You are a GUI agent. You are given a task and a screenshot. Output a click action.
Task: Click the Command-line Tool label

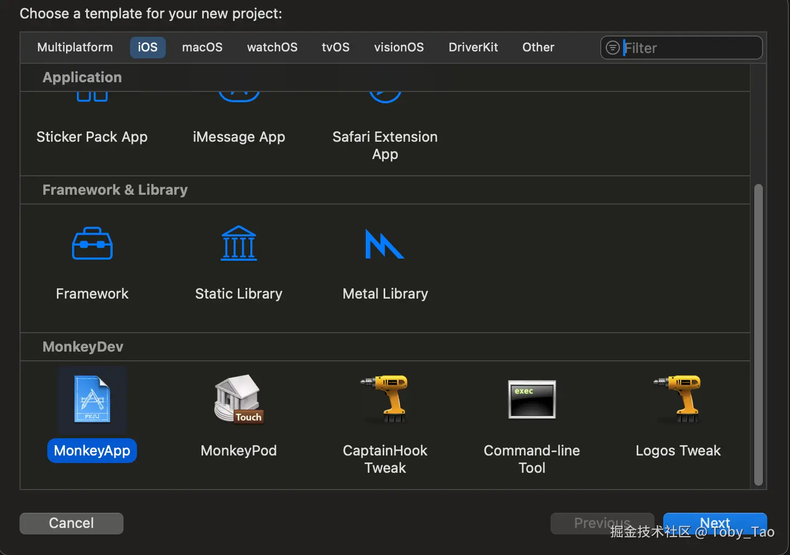point(532,459)
